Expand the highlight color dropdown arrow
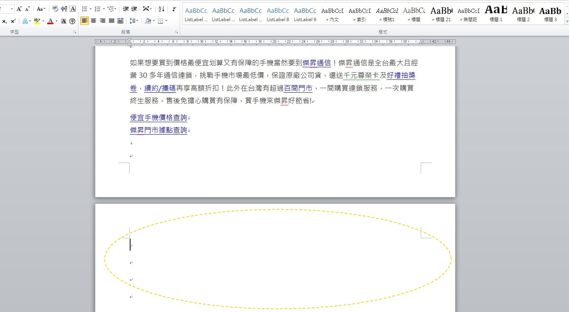 (43, 21)
